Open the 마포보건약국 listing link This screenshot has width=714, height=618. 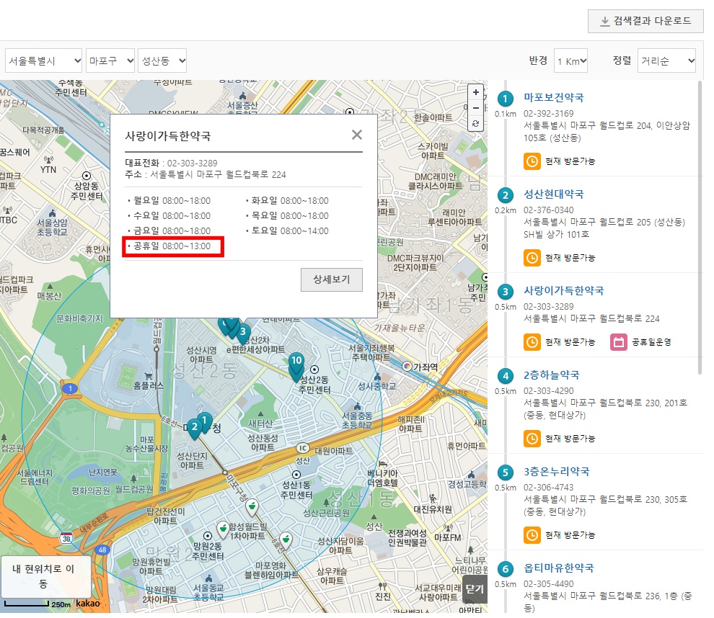553,97
